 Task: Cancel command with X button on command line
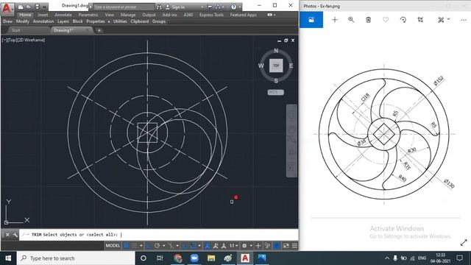(7, 235)
